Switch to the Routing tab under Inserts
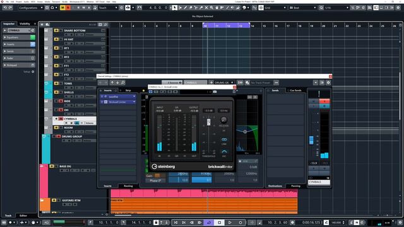Screen dimensions: 404x227 pos(128,186)
